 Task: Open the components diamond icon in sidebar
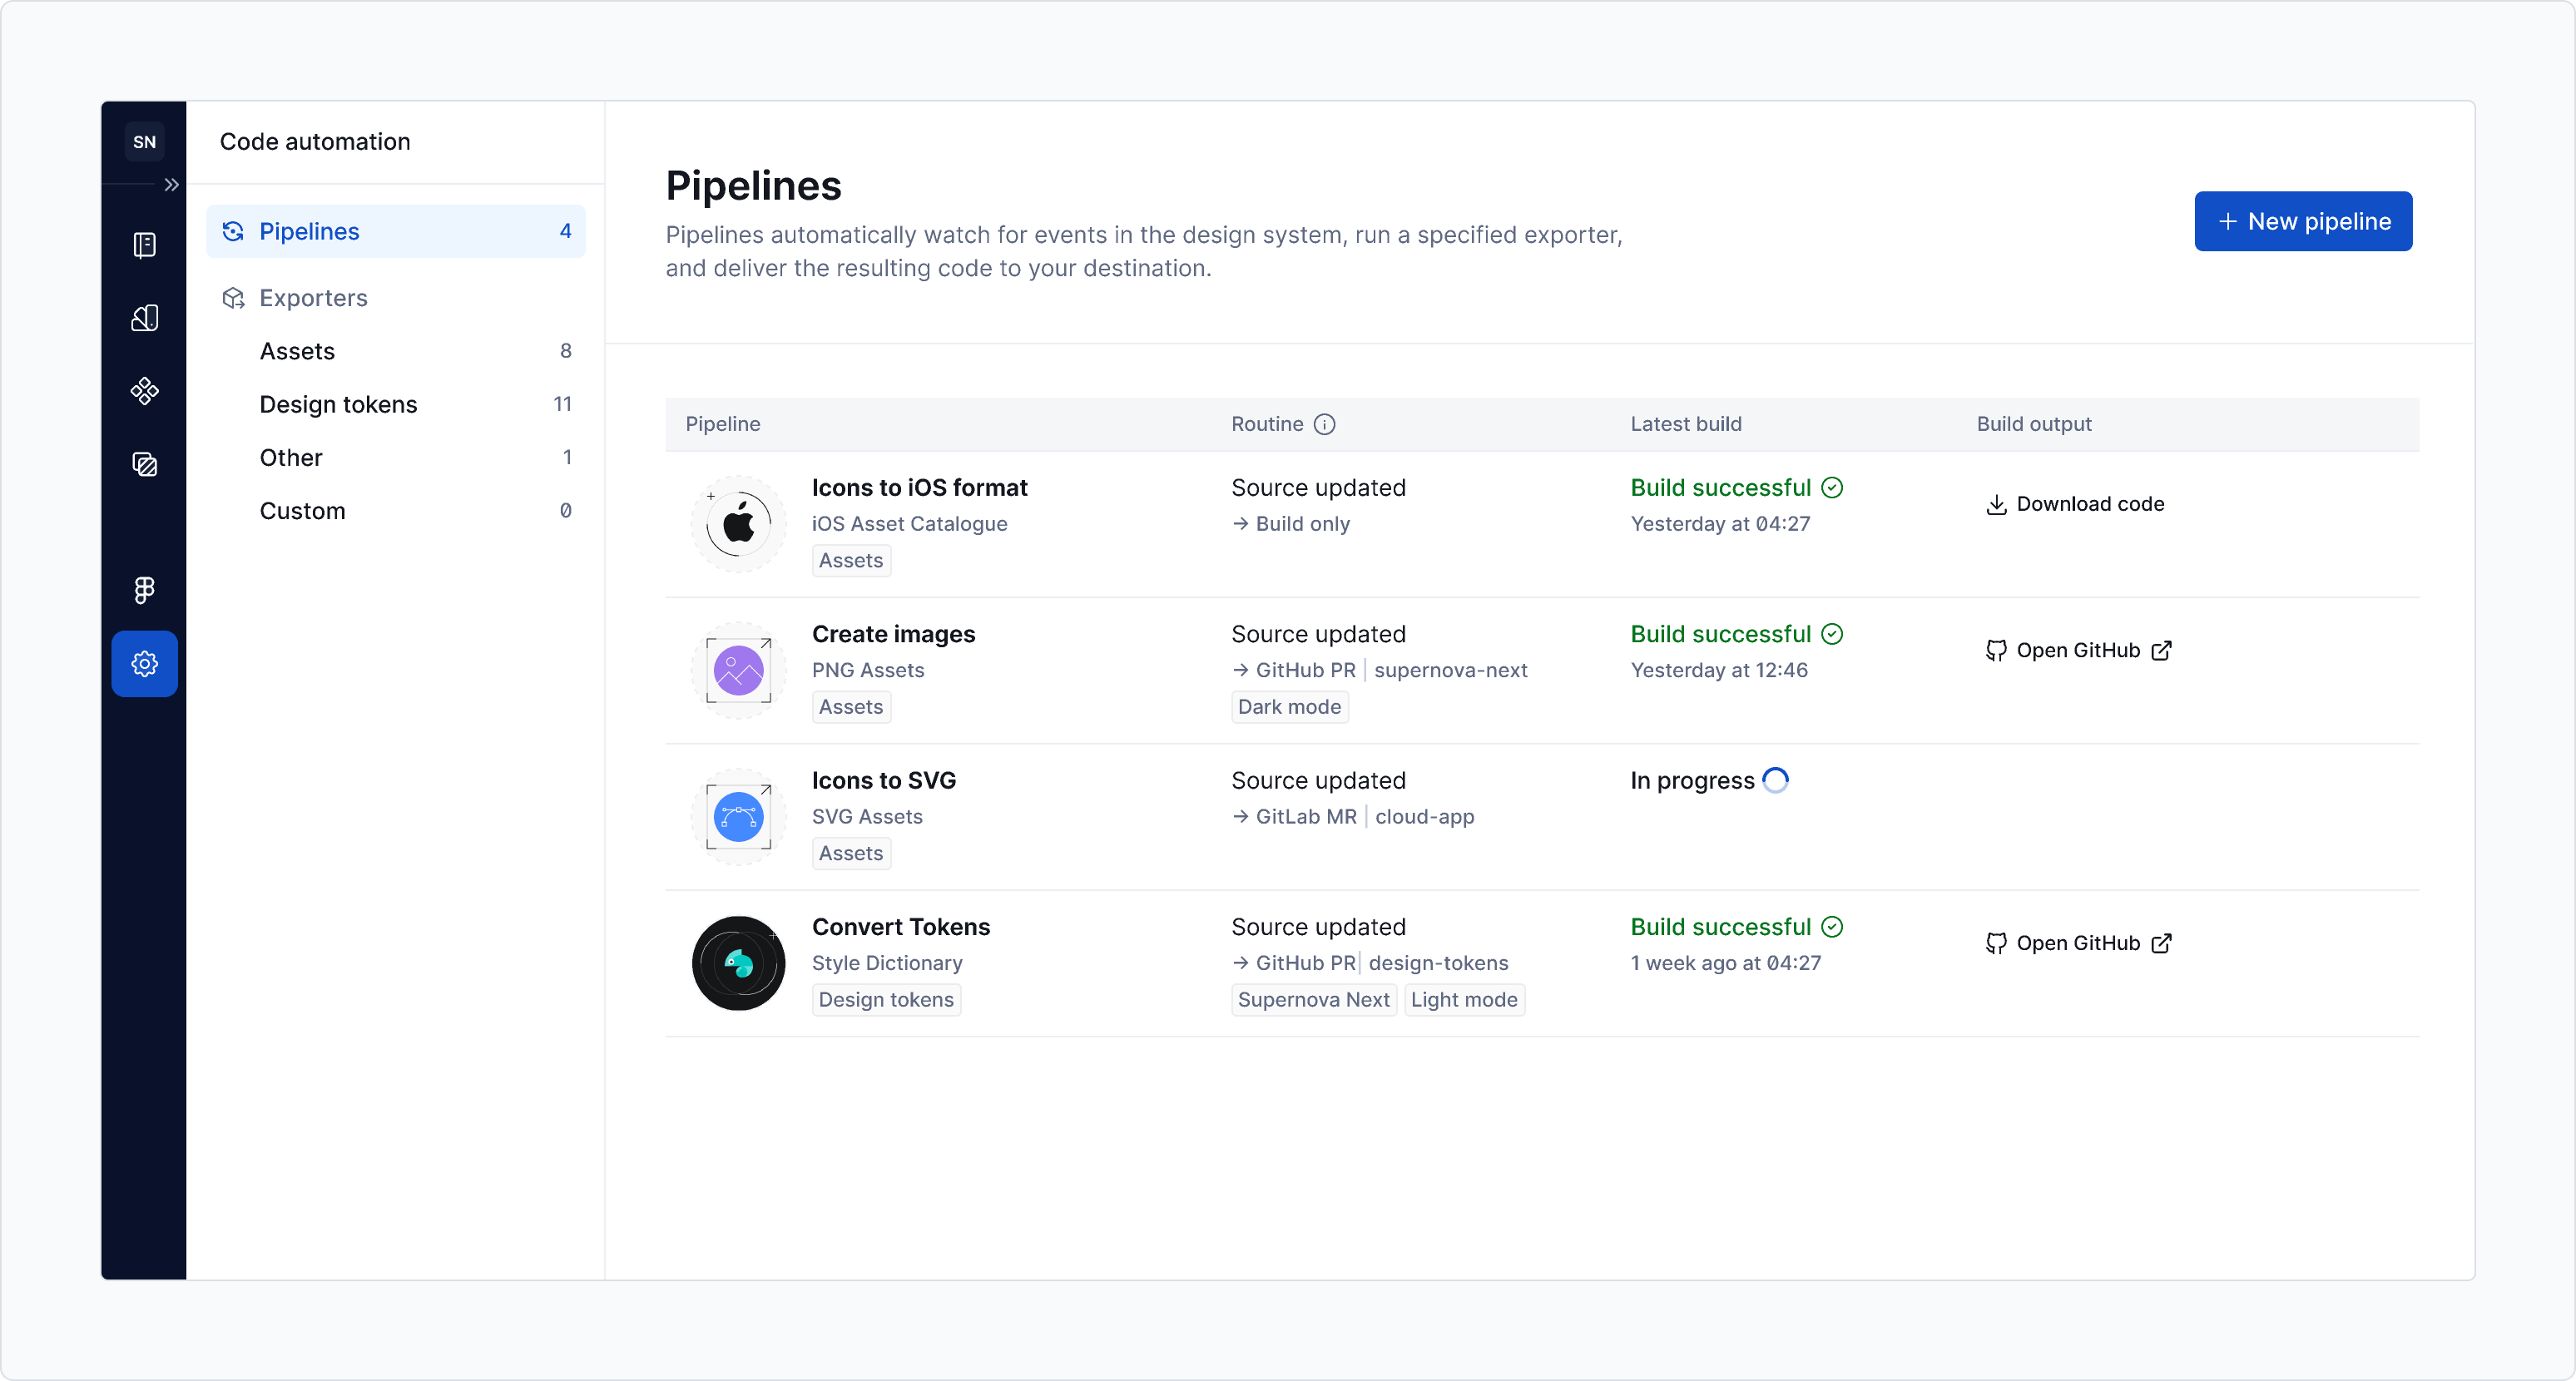tap(144, 391)
